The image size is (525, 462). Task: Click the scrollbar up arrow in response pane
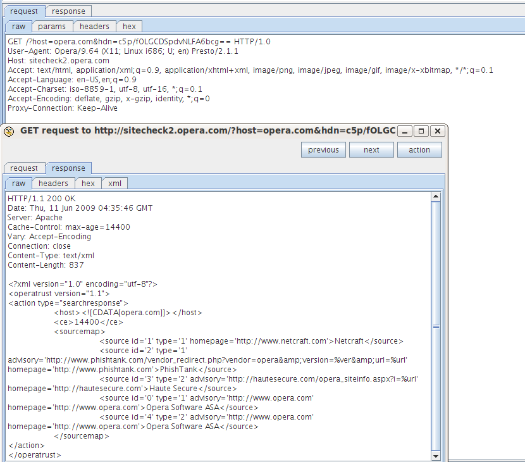436,196
